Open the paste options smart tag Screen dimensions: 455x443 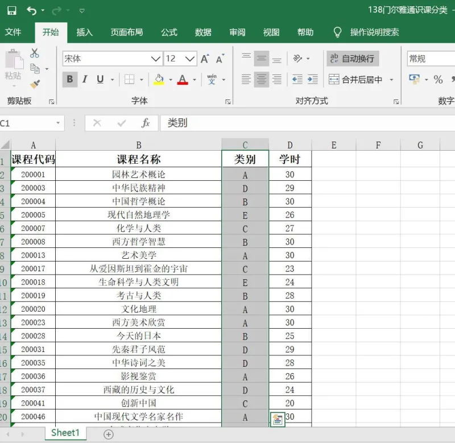[278, 419]
